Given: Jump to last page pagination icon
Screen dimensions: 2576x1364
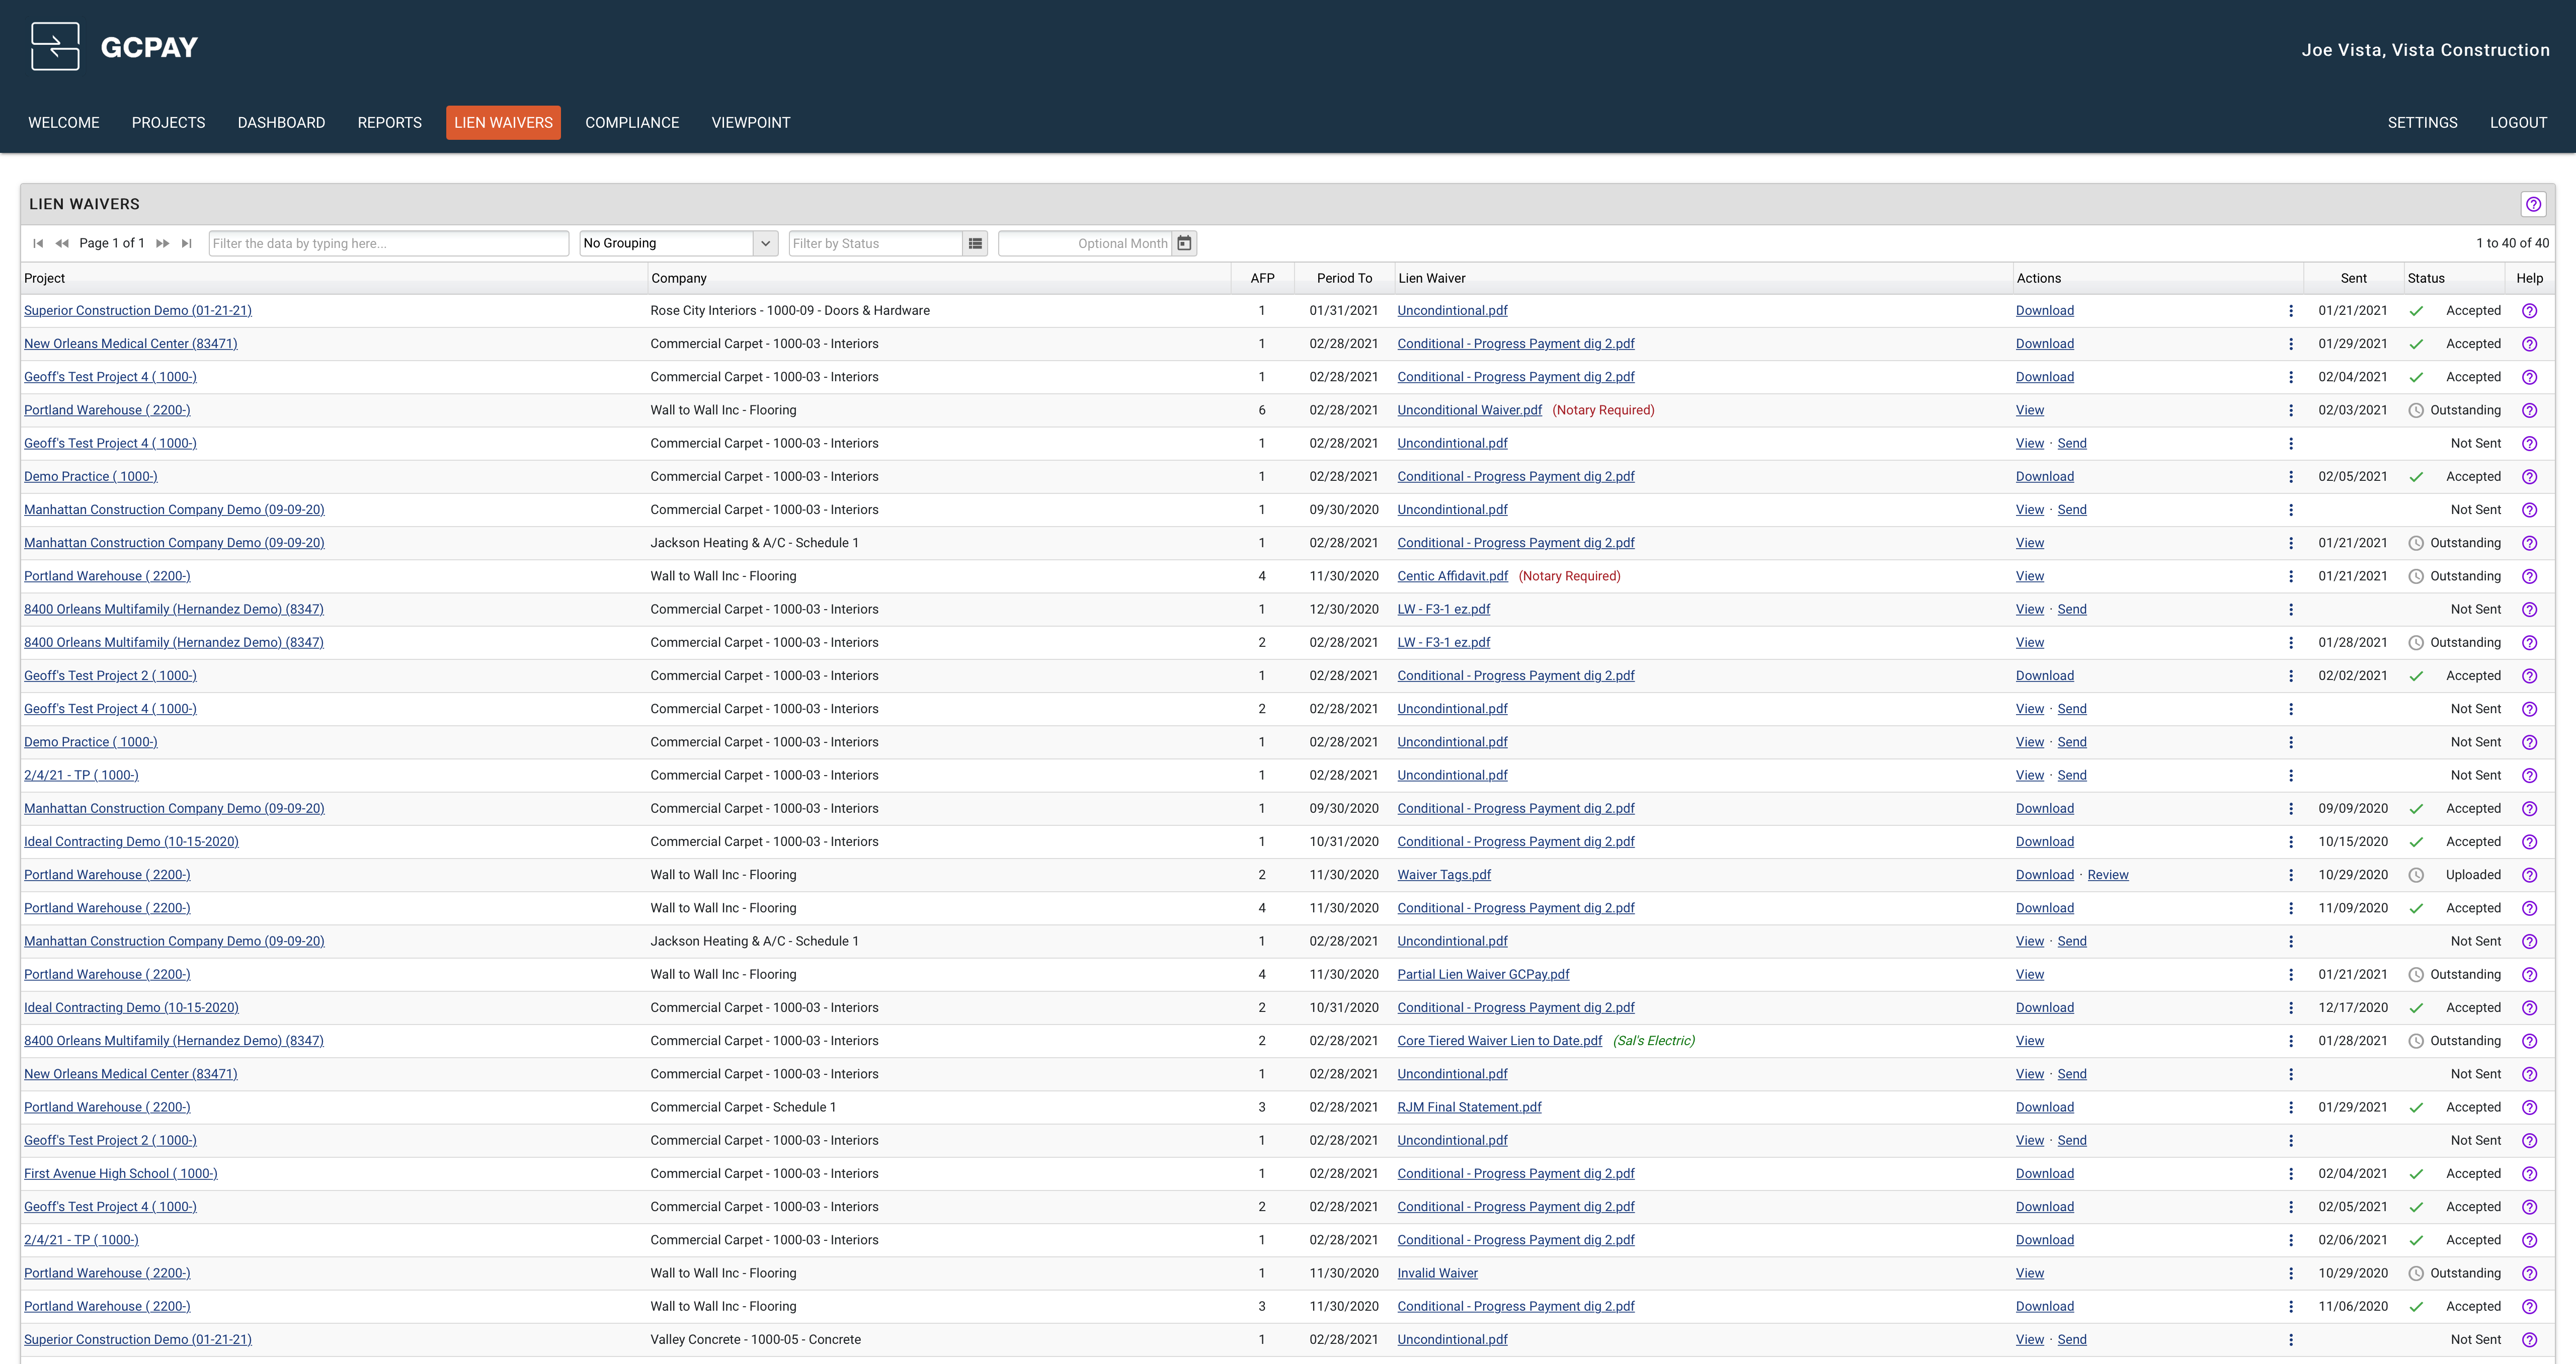Looking at the screenshot, I should pos(187,243).
